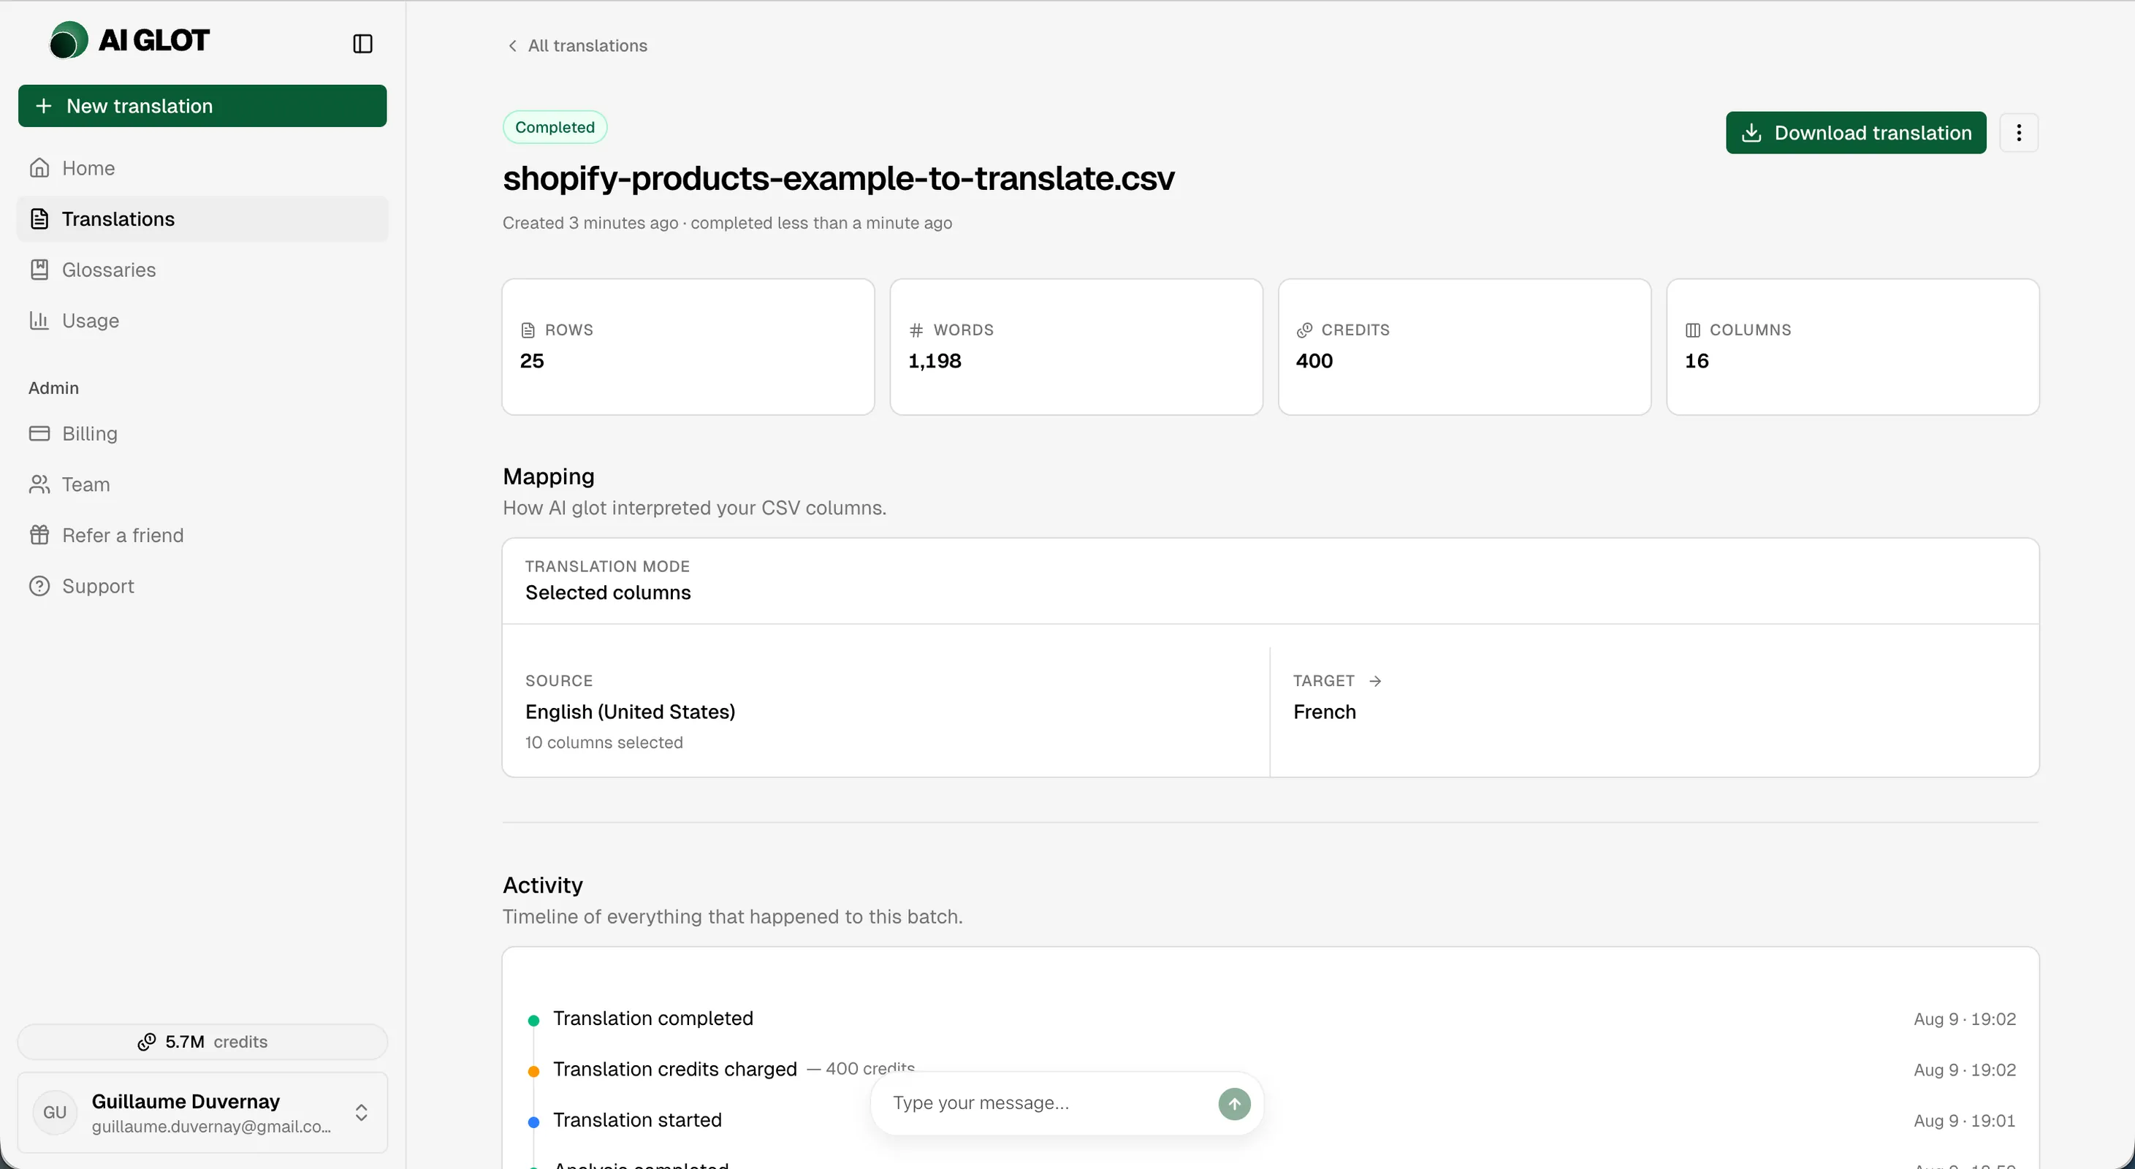Start a New translation
The width and height of the screenshot is (2135, 1169).
202,106
